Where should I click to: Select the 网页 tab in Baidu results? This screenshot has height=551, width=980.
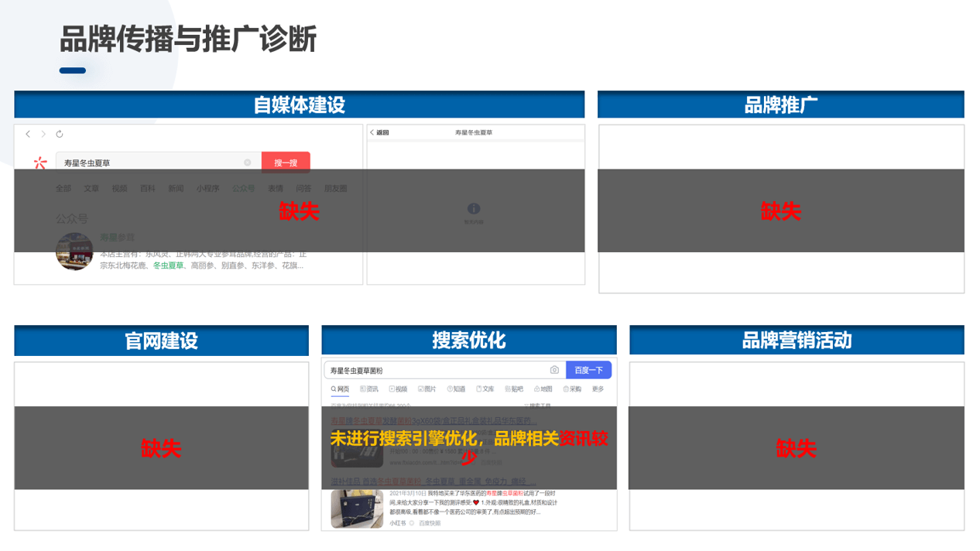click(340, 389)
